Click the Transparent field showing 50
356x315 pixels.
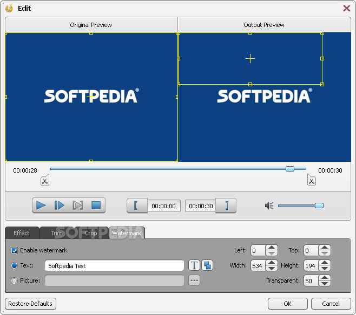pos(311,280)
